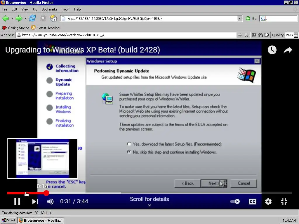Open YouTube player settings gear
Viewport: 299px width, 224px height.
click(x=268, y=202)
